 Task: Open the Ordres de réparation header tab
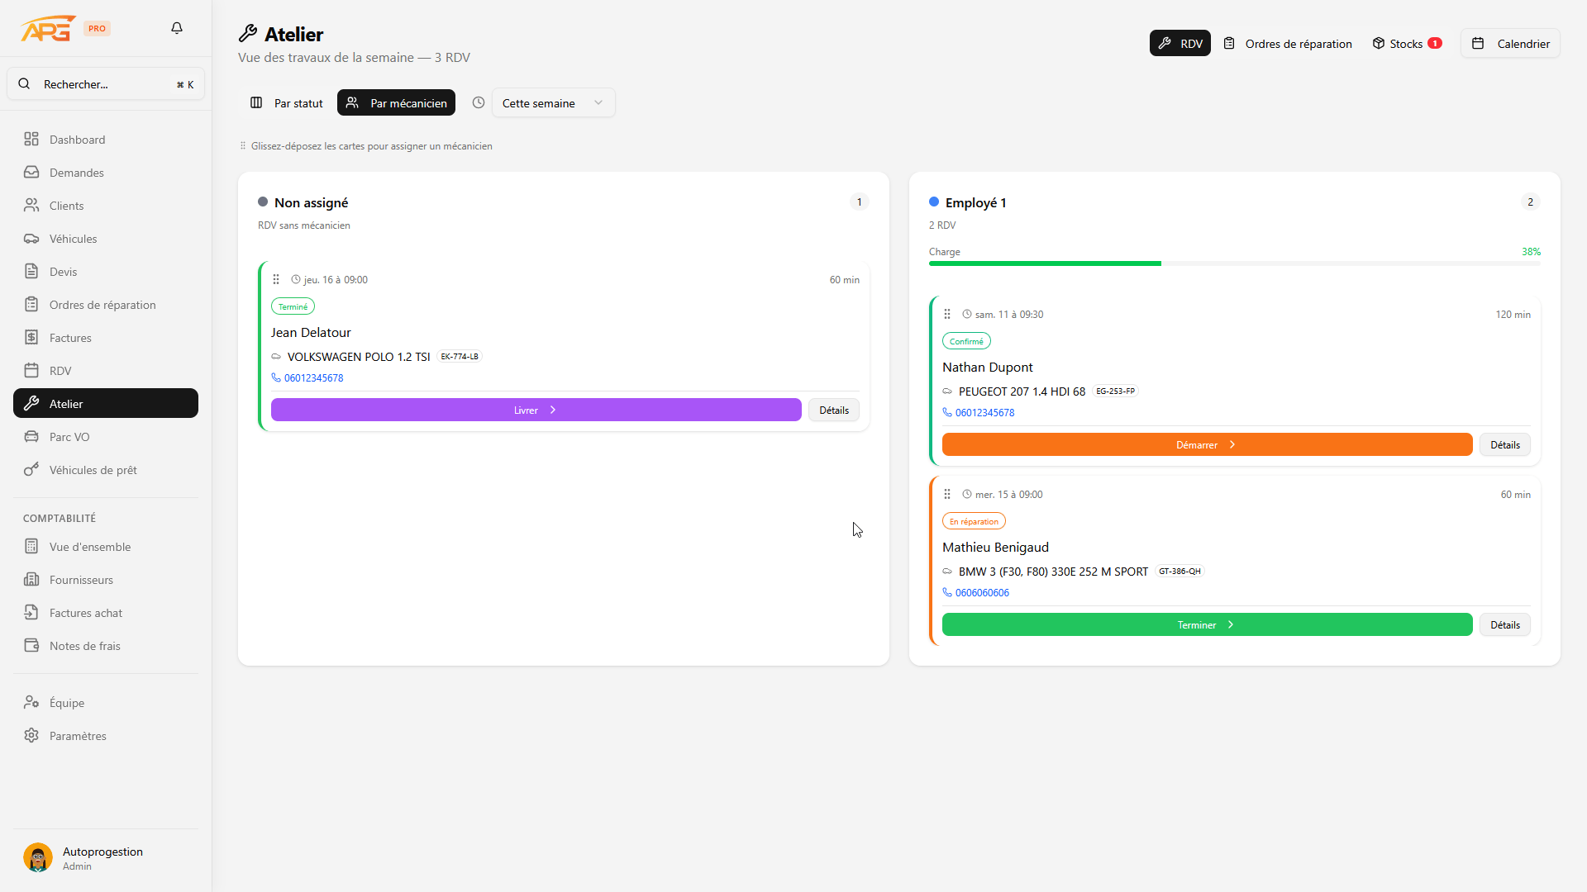tap(1288, 44)
